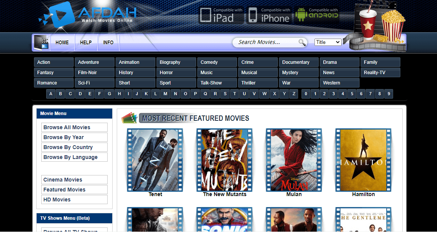Click the search magnifying glass icon
Viewport: 437px width, 232px height.
tap(302, 42)
